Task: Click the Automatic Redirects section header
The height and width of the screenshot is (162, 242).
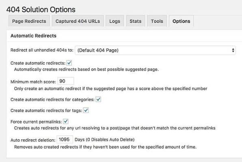Action: click(x=33, y=36)
